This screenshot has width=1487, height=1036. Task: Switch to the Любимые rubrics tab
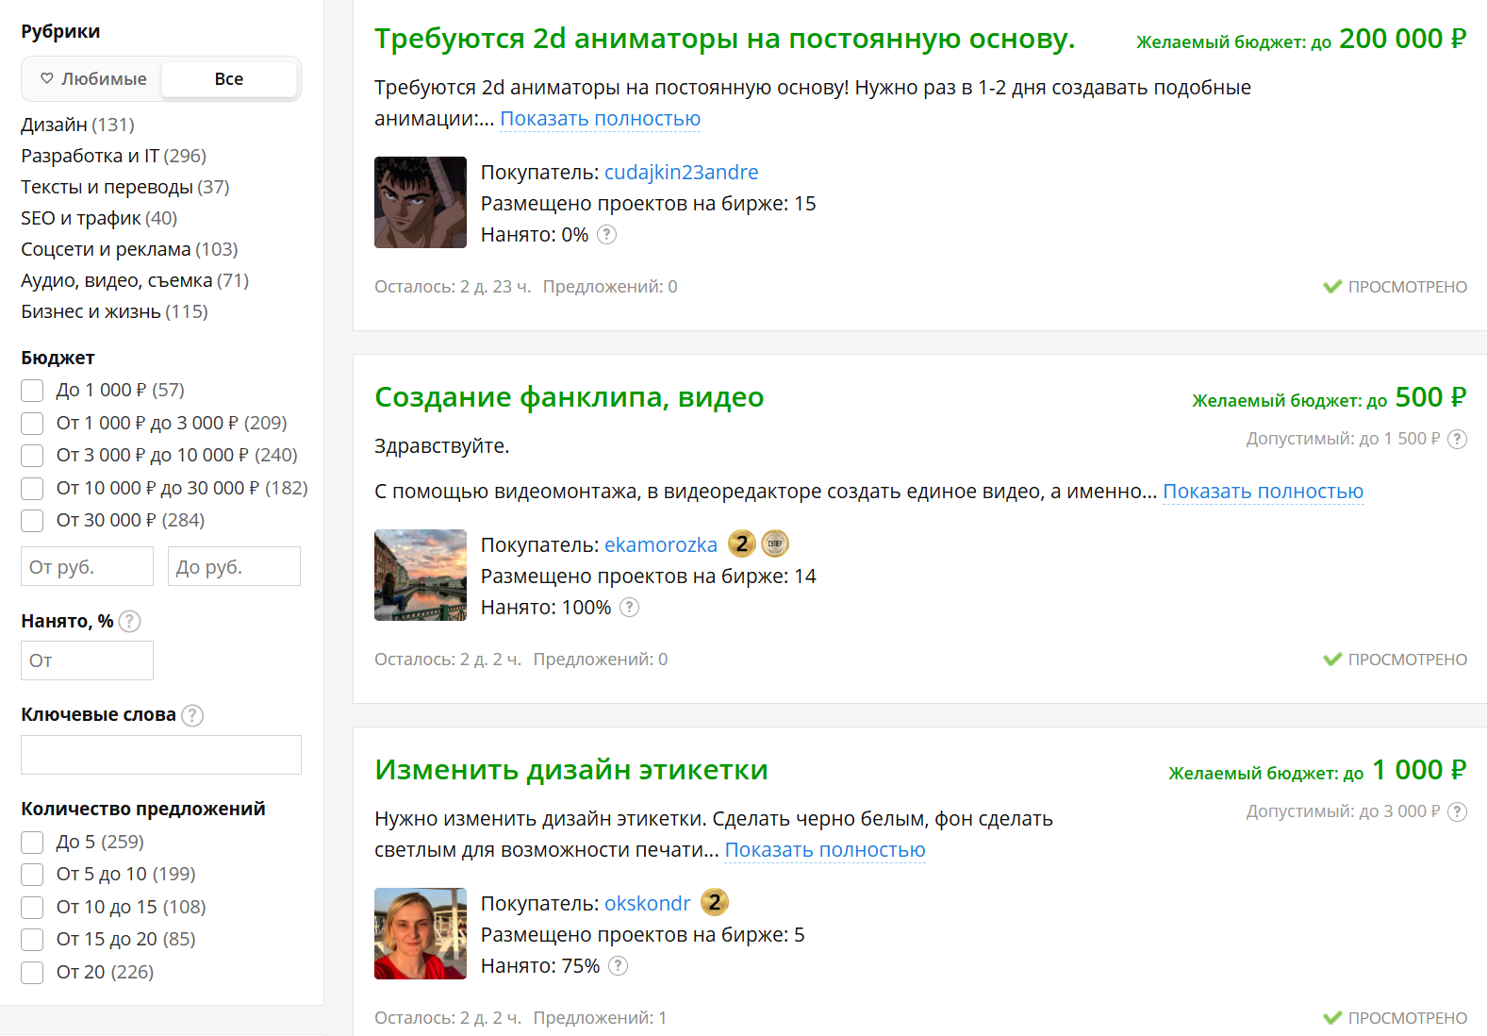pyautogui.click(x=92, y=79)
